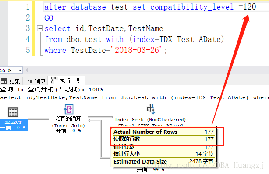The width and height of the screenshot is (269, 174).
Task: Click the SELECT 开销 label
Action: point(14,125)
